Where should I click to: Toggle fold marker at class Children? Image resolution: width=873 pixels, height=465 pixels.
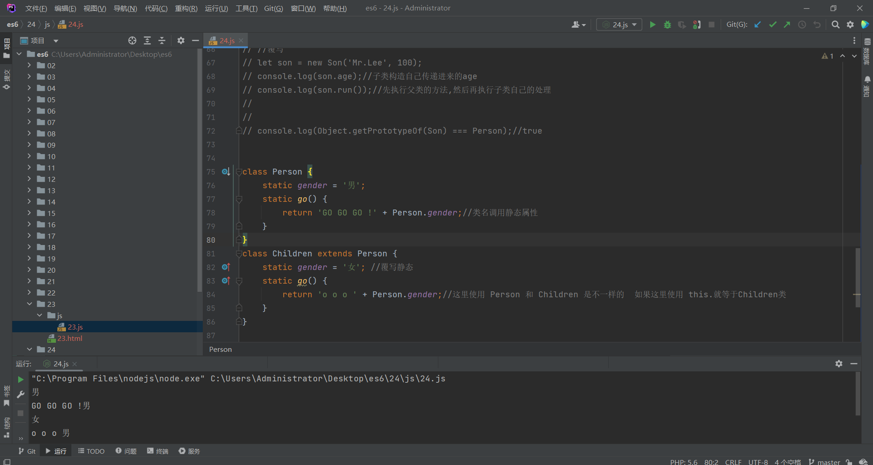point(239,254)
